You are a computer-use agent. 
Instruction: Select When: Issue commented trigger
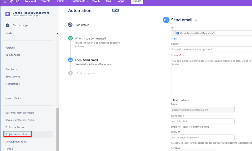click(90, 39)
